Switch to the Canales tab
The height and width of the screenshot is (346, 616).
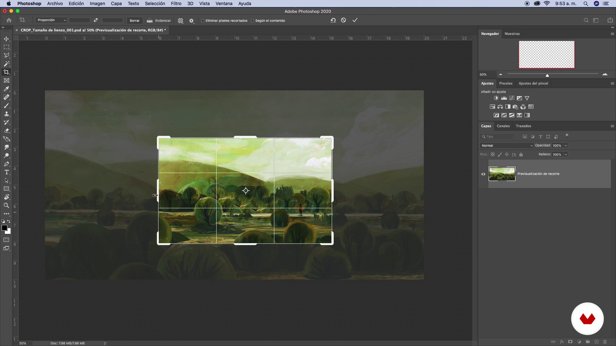pyautogui.click(x=503, y=126)
